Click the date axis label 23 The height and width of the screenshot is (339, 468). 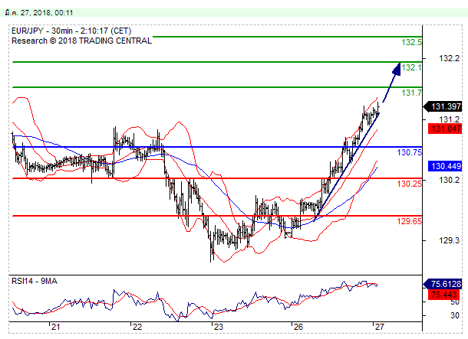[x=218, y=327]
